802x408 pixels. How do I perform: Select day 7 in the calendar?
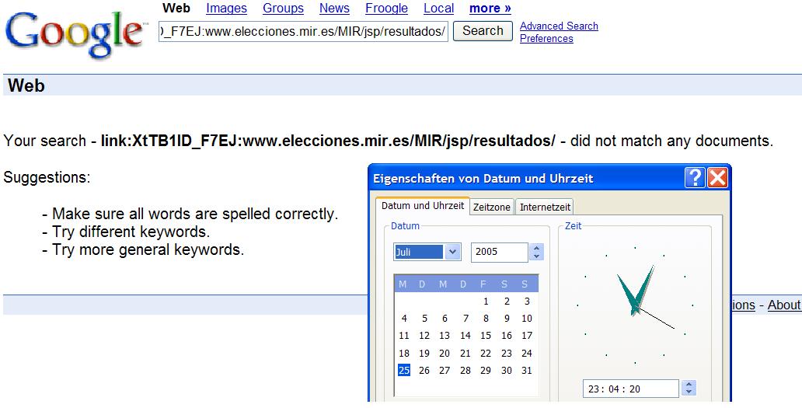coord(466,319)
